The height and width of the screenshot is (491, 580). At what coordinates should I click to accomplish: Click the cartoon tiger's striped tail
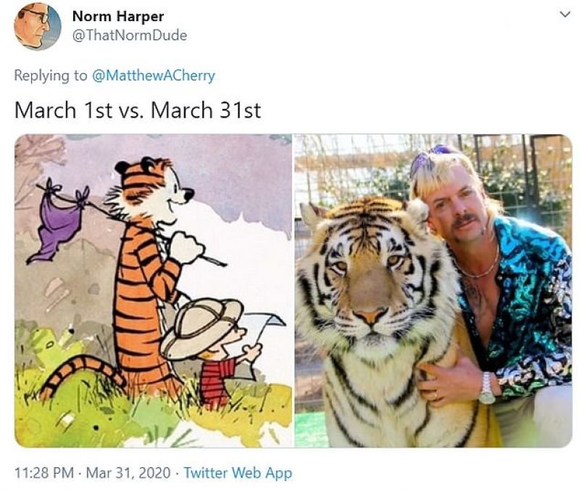coord(80,374)
